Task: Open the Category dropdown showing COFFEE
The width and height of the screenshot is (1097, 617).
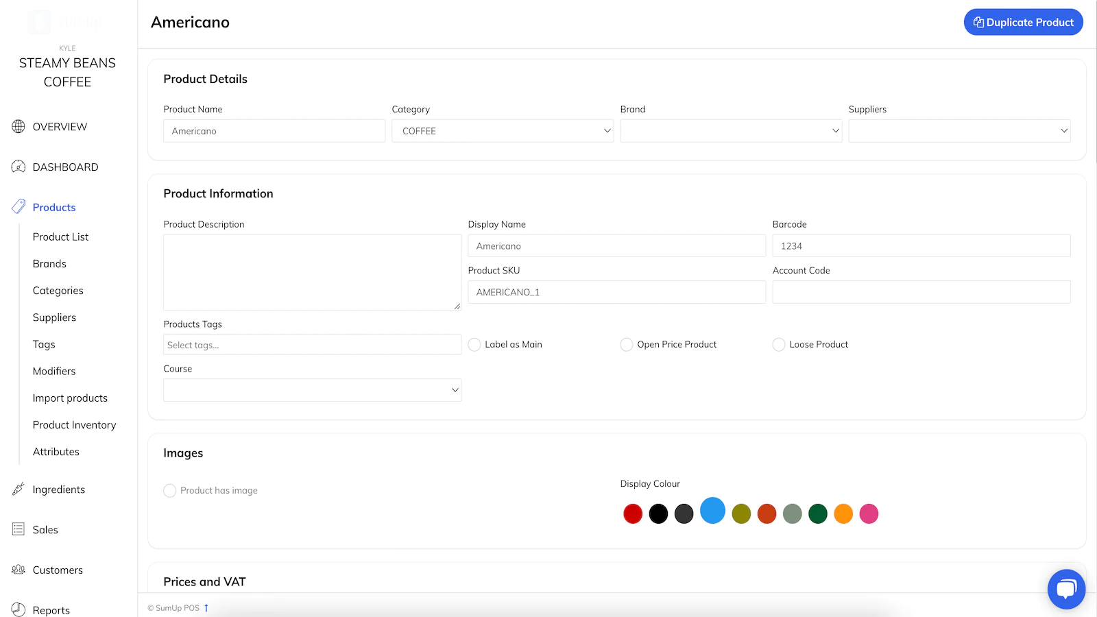Action: [x=503, y=131]
